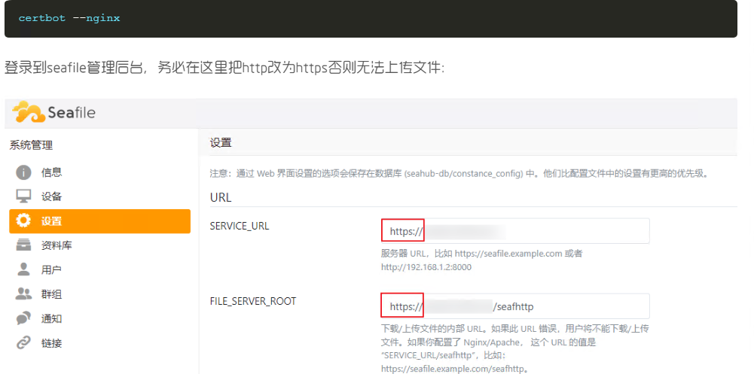Click the 注意 note about constance_config

(459, 174)
